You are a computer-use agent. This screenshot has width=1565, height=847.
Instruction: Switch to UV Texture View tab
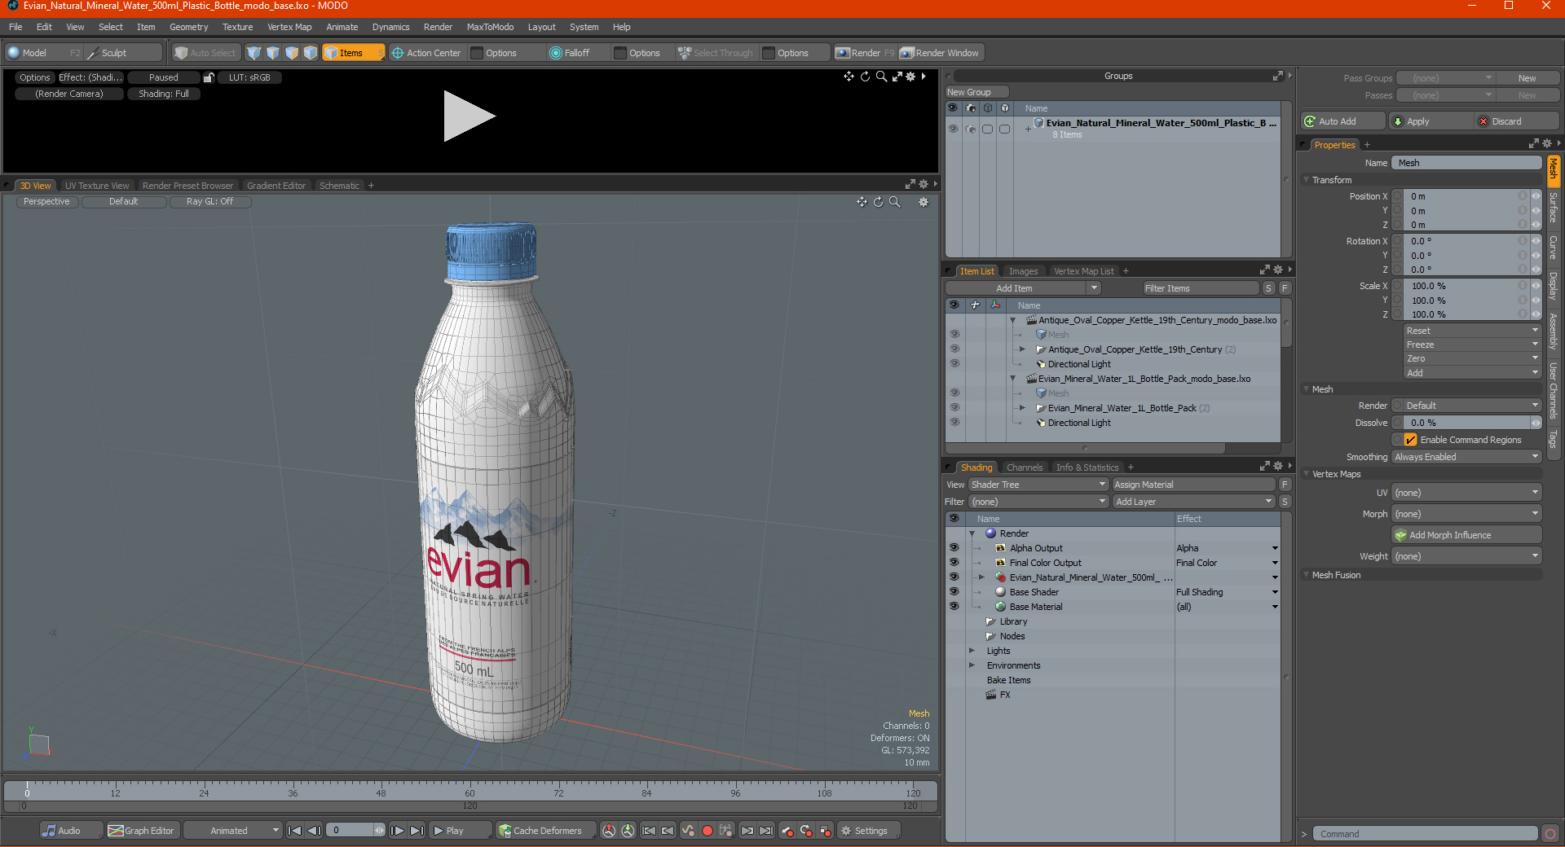pyautogui.click(x=97, y=186)
